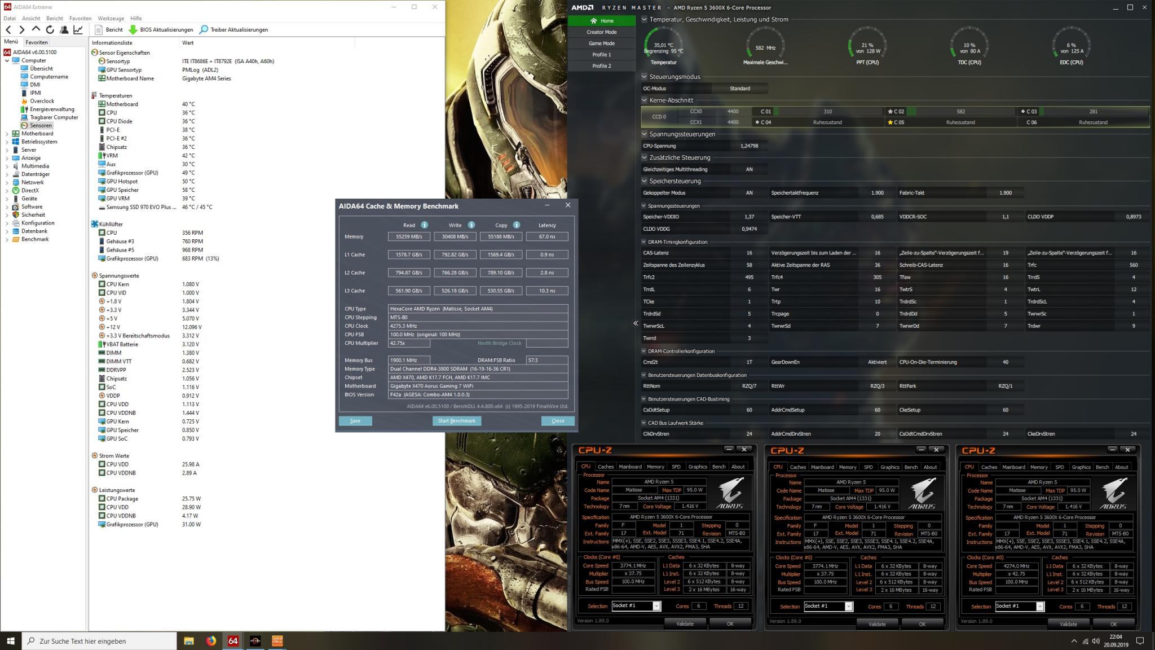Go back with AIDA64 toolbar left arrow
Viewport: 1155px width, 650px height.
click(x=8, y=29)
